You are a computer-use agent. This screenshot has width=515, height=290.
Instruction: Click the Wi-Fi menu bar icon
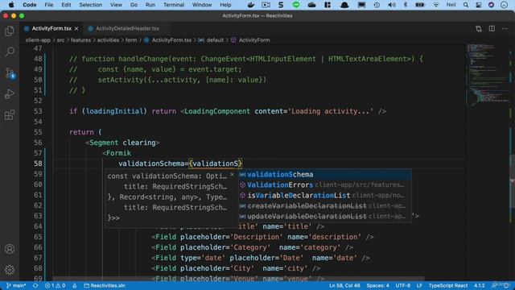click(435, 5)
